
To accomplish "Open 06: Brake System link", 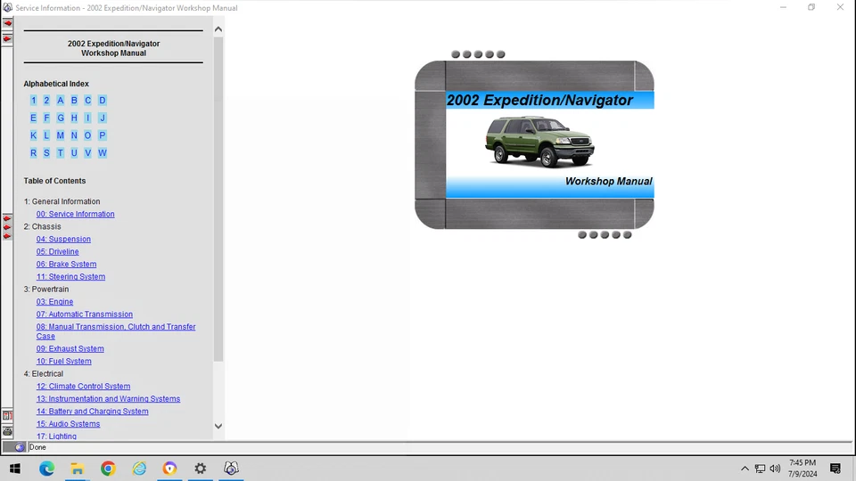I will point(66,265).
